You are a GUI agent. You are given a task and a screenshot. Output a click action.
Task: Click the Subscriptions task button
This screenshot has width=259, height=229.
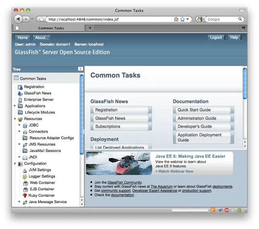point(121,127)
